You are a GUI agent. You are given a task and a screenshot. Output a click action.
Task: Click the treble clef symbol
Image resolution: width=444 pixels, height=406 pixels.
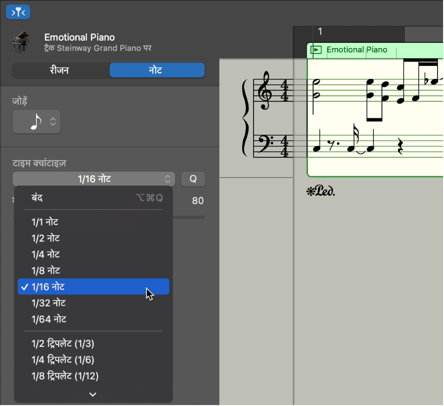[265, 90]
